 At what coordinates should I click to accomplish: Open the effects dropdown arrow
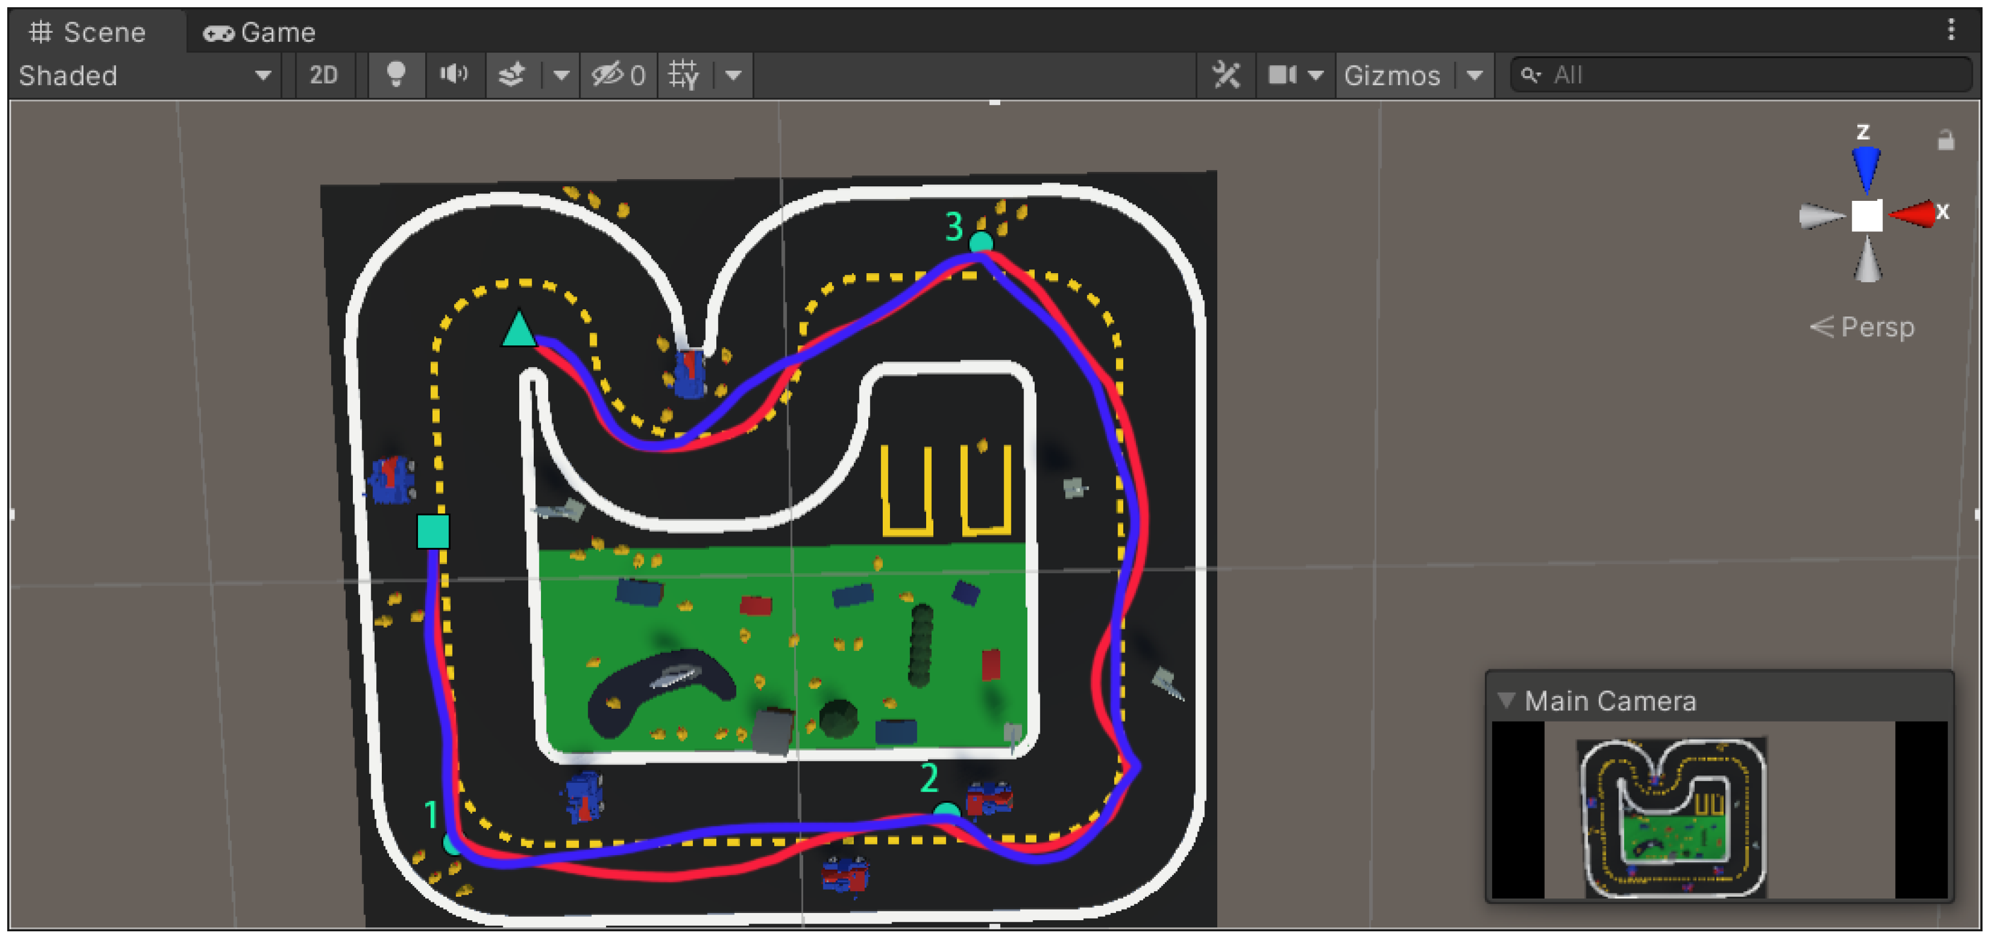562,75
